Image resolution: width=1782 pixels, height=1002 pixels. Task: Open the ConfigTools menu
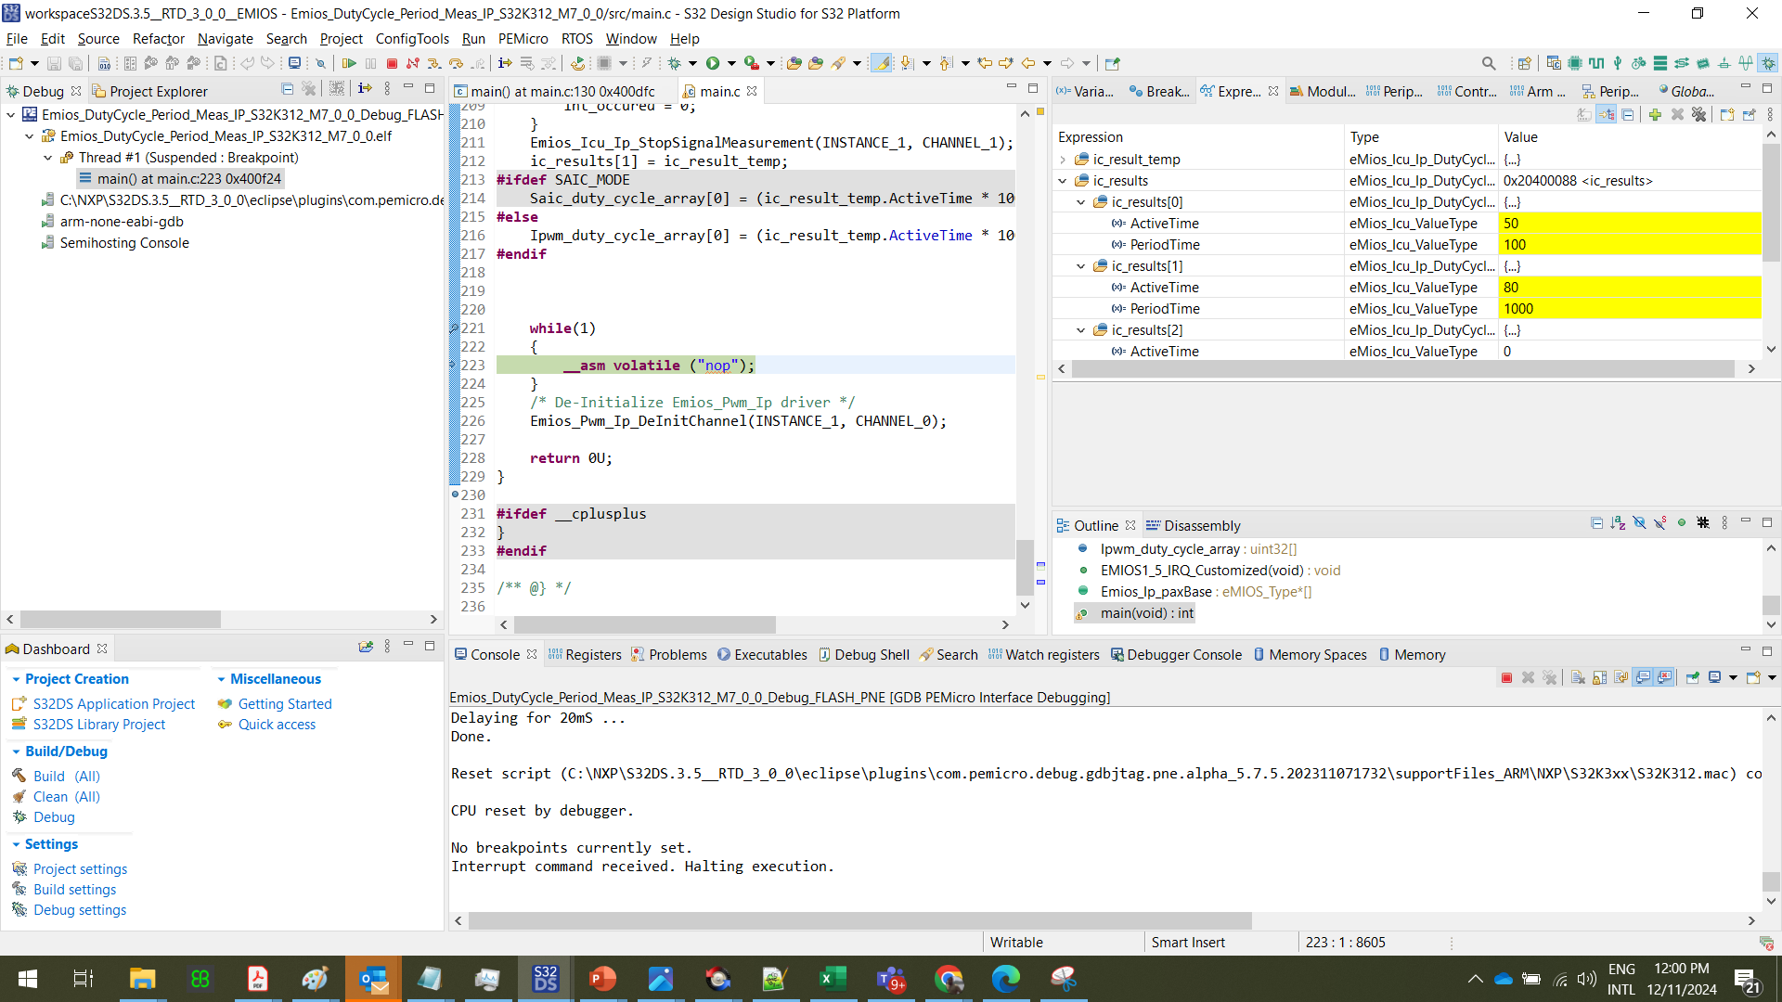pyautogui.click(x=412, y=39)
